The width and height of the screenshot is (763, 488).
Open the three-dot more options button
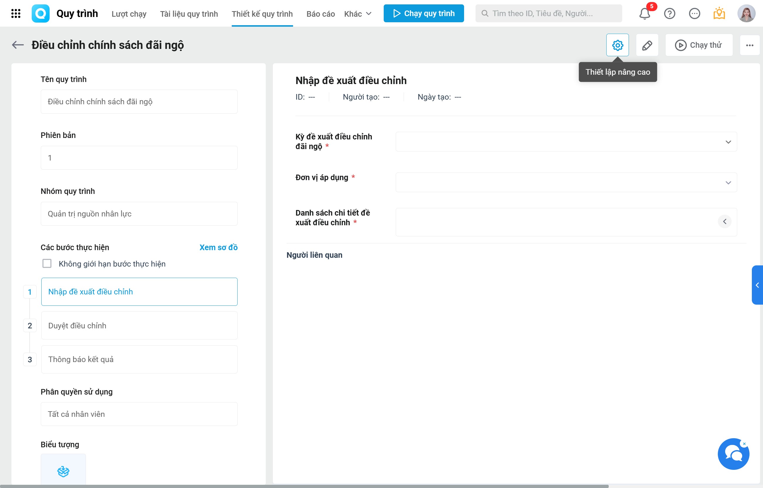coord(750,45)
